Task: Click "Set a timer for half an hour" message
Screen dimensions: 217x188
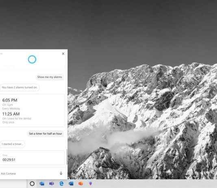Action: click(46, 134)
